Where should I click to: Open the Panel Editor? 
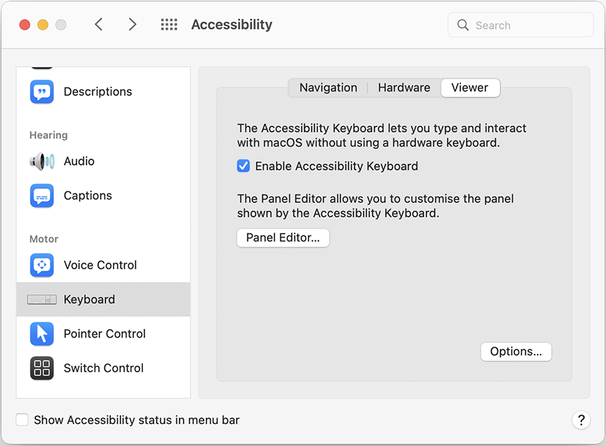point(283,237)
